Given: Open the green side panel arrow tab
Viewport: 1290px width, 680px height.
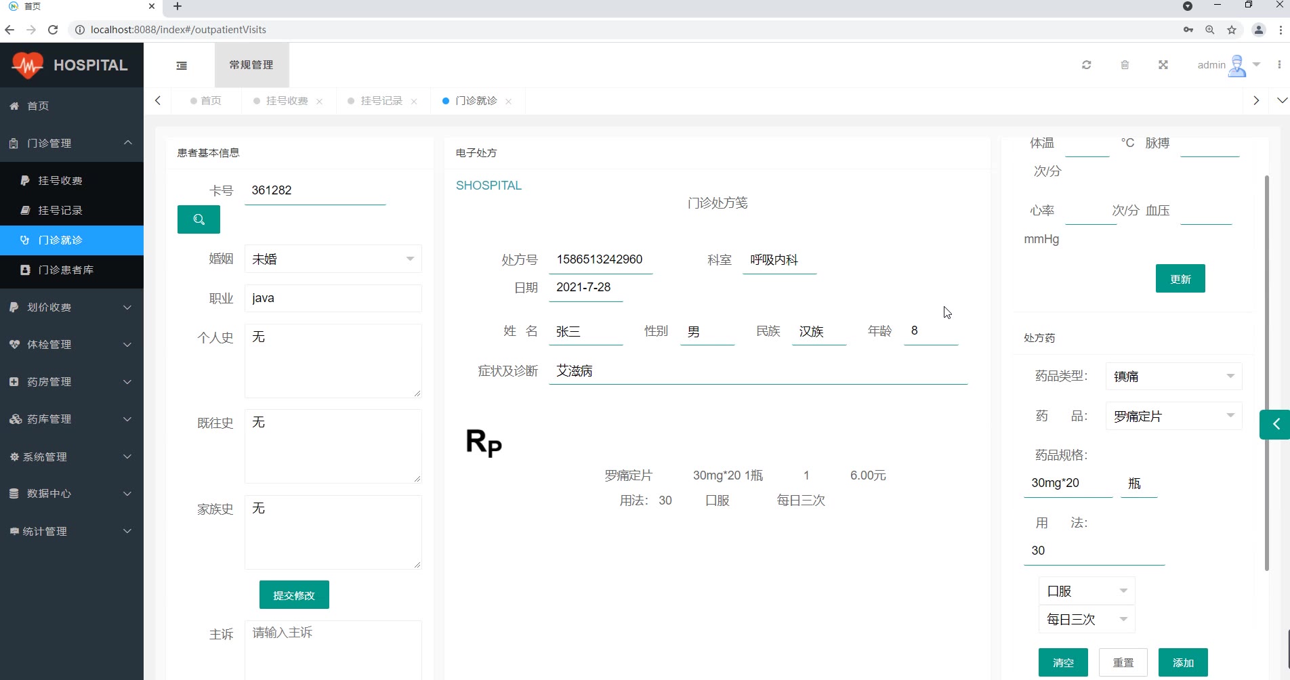Looking at the screenshot, I should pos(1275,425).
